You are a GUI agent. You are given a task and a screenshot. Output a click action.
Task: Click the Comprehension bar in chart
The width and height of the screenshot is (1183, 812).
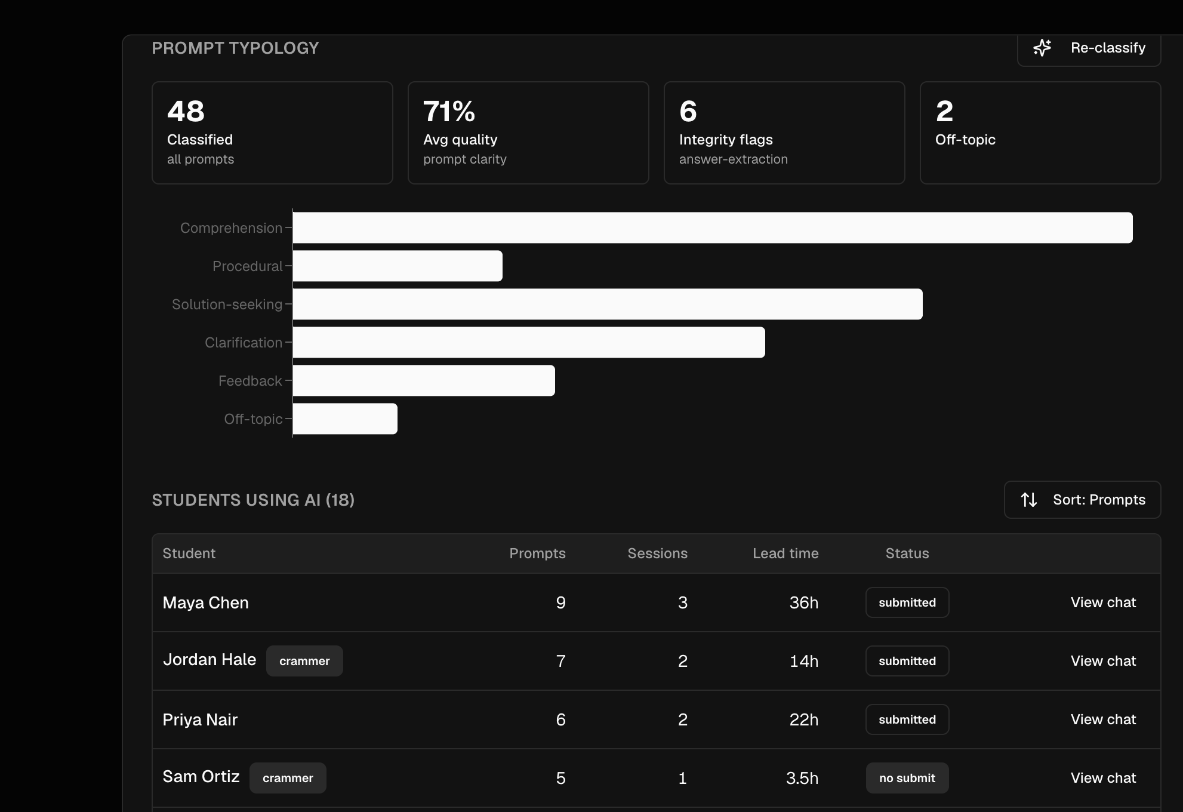tap(713, 227)
